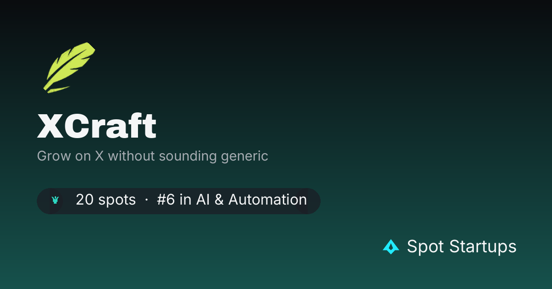This screenshot has height=289, width=552.
Task: Click the '20 spots' count text
Action: coord(106,200)
